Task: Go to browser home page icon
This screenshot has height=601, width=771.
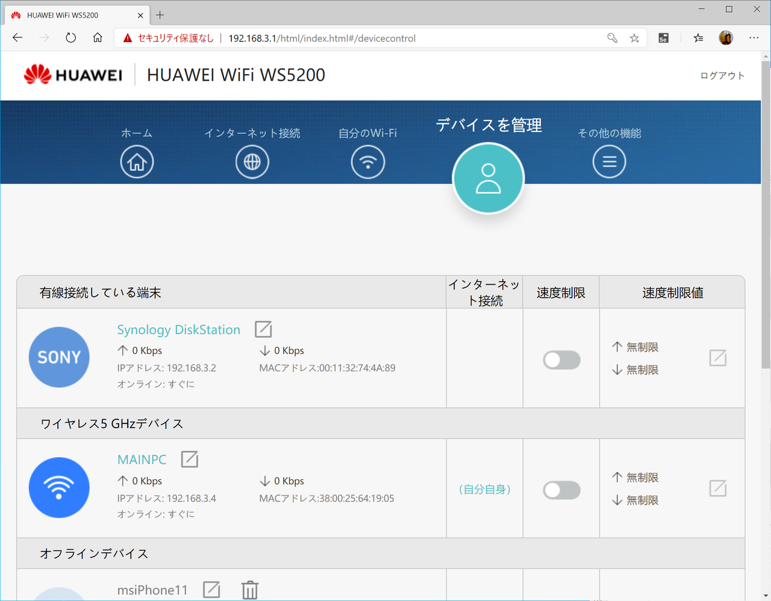Action: [98, 38]
